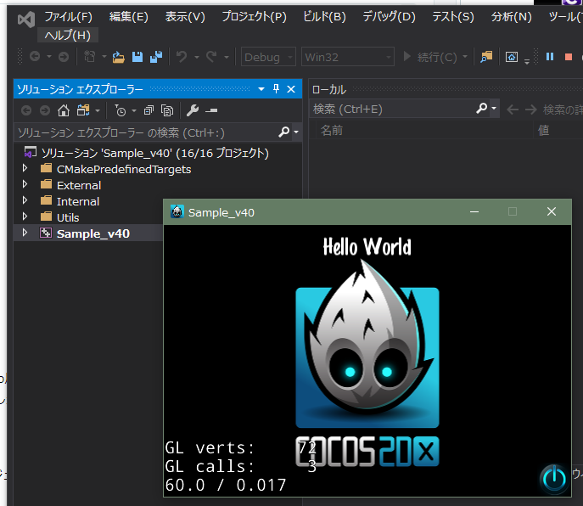This screenshot has width=583, height=506.
Task: Open the デバッグ(D) menu
Action: pos(389,17)
